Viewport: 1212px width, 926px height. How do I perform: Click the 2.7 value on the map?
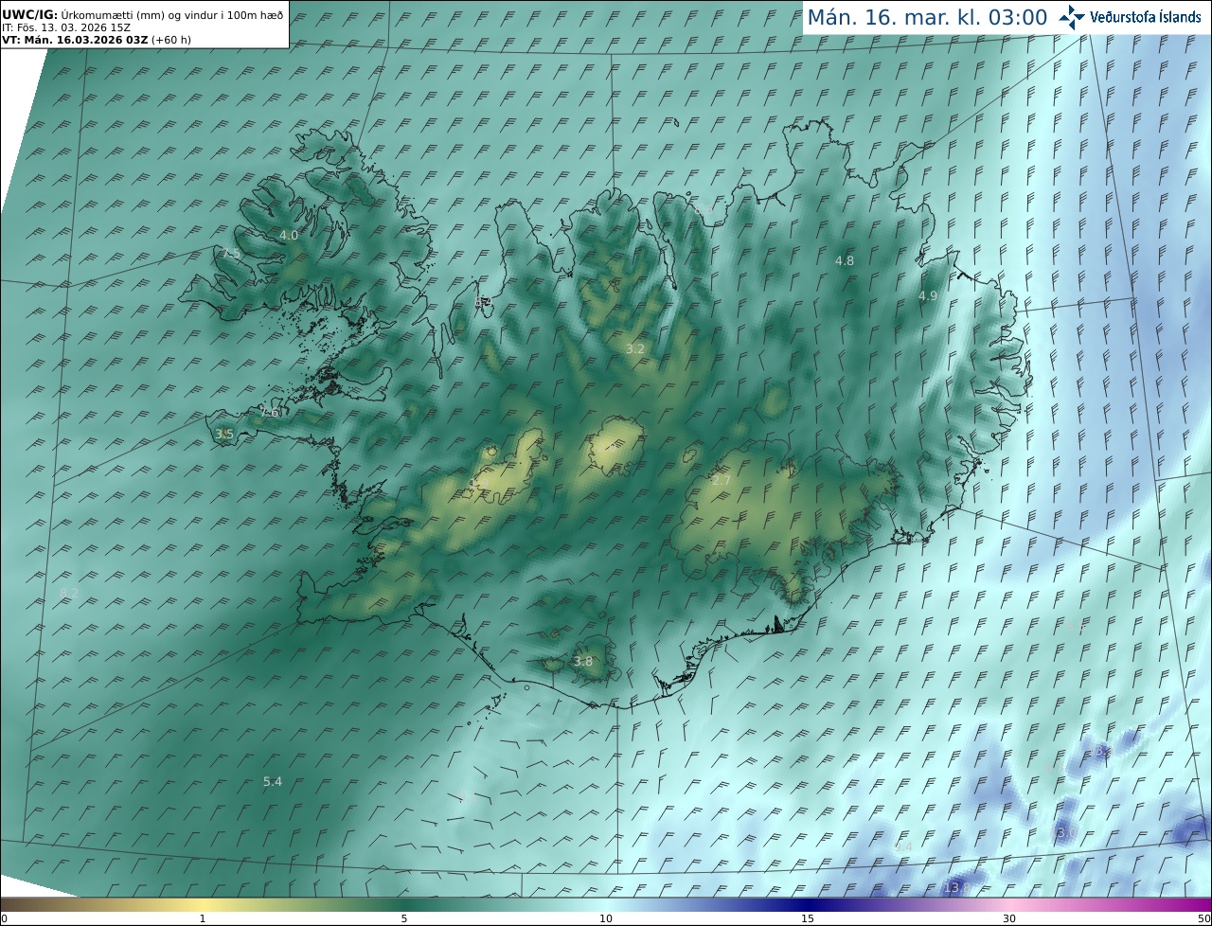pos(722,481)
